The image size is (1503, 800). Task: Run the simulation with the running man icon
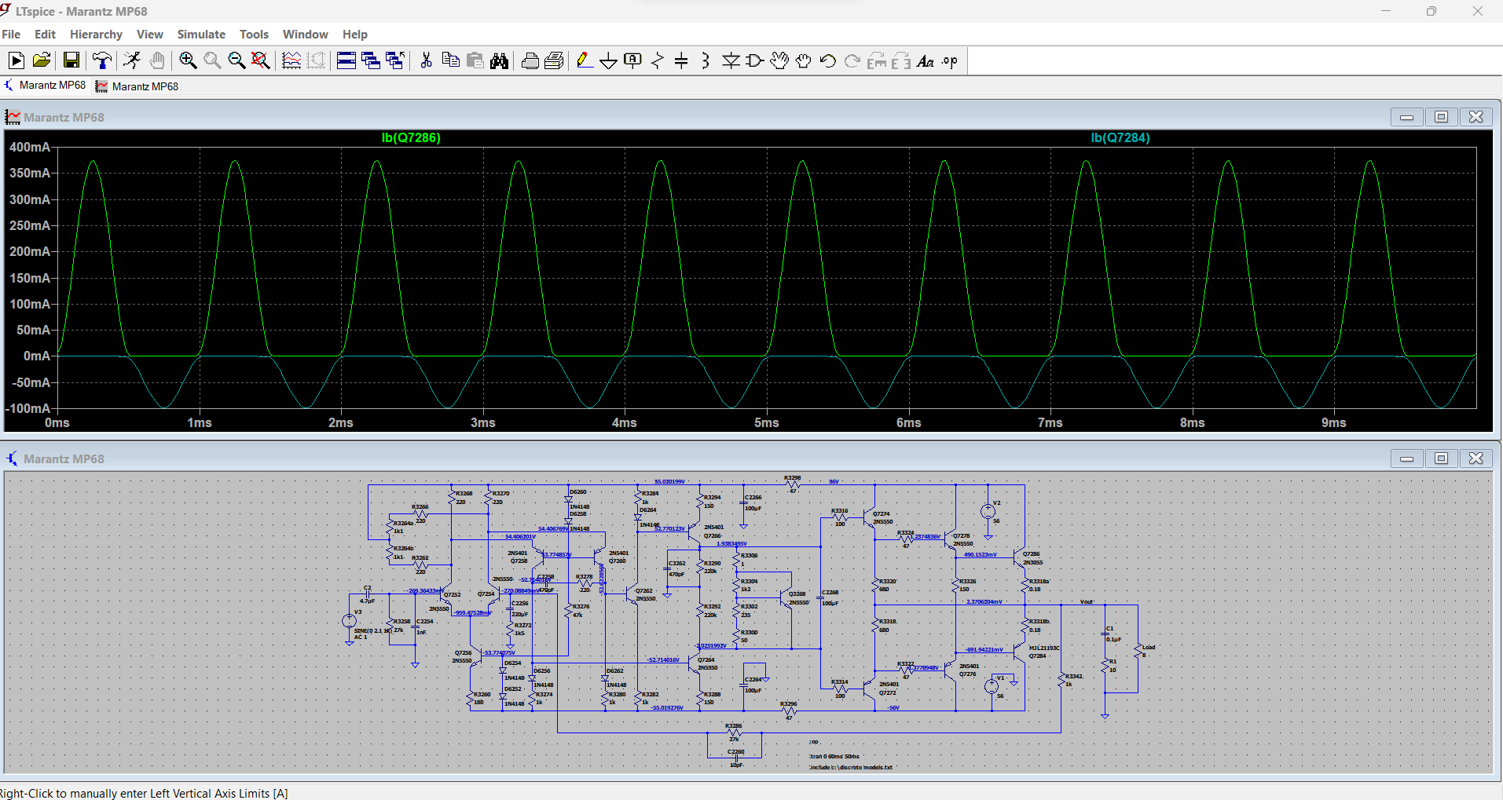click(x=132, y=61)
